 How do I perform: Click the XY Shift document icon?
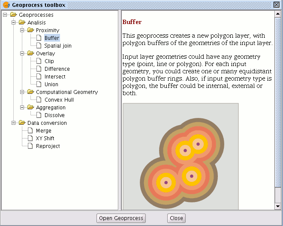(x=30, y=138)
